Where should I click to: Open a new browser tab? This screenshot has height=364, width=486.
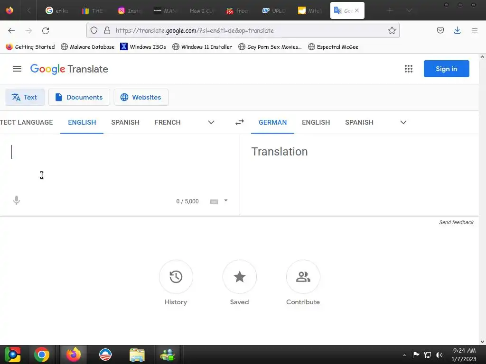[390, 10]
